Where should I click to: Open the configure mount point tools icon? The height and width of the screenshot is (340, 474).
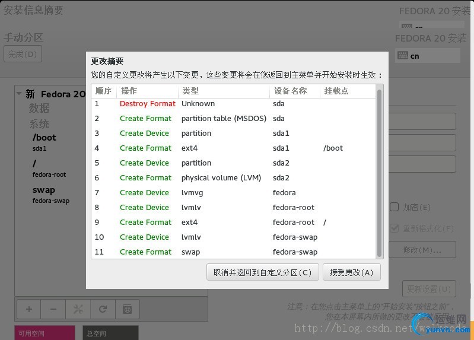click(x=78, y=309)
